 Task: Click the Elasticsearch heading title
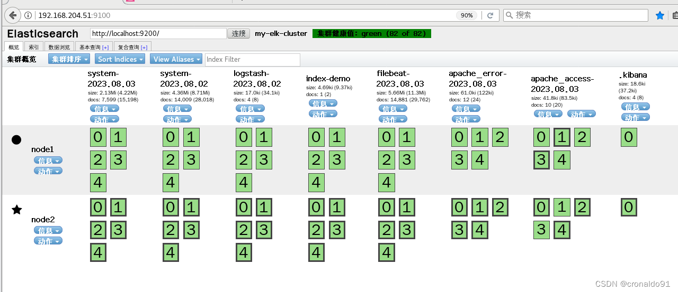click(x=42, y=33)
